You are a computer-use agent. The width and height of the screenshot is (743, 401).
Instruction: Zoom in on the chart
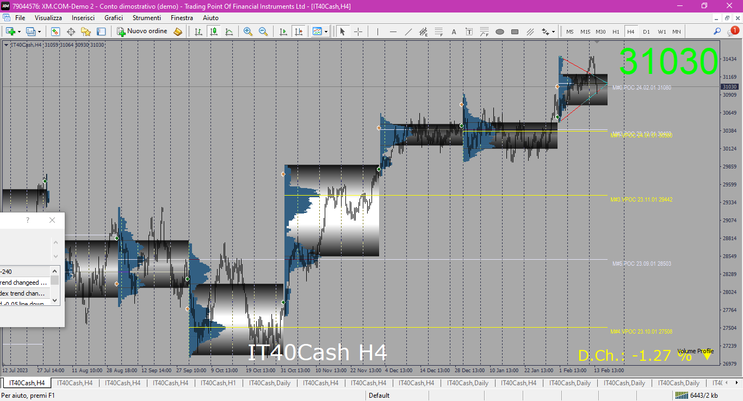point(248,32)
